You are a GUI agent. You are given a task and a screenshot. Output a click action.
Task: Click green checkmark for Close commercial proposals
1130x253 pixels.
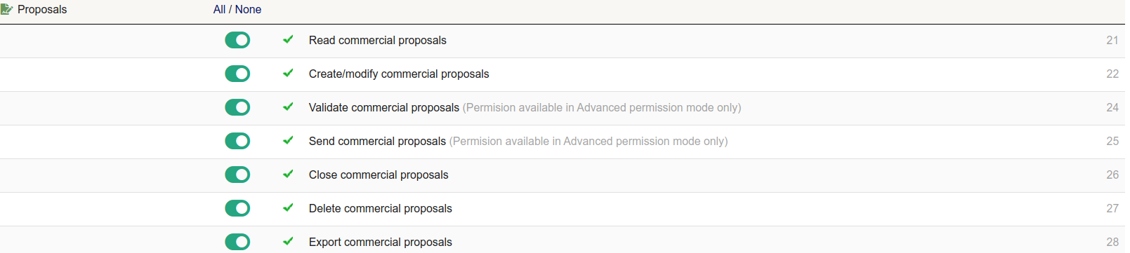coord(288,175)
